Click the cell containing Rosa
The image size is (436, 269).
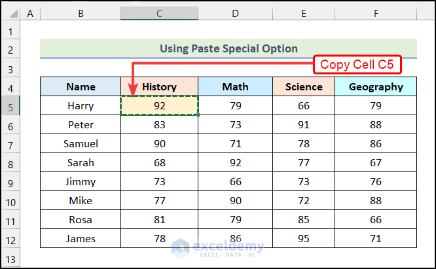81,219
